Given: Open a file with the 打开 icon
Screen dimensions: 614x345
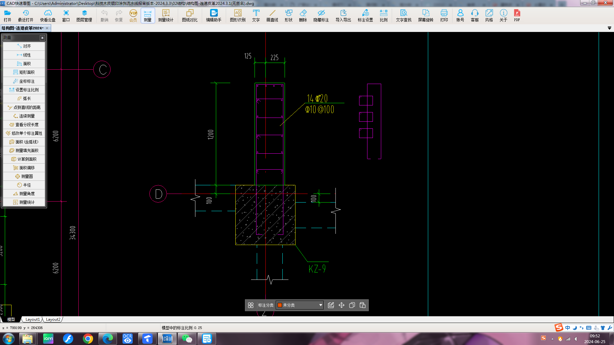Looking at the screenshot, I should click(x=7, y=15).
